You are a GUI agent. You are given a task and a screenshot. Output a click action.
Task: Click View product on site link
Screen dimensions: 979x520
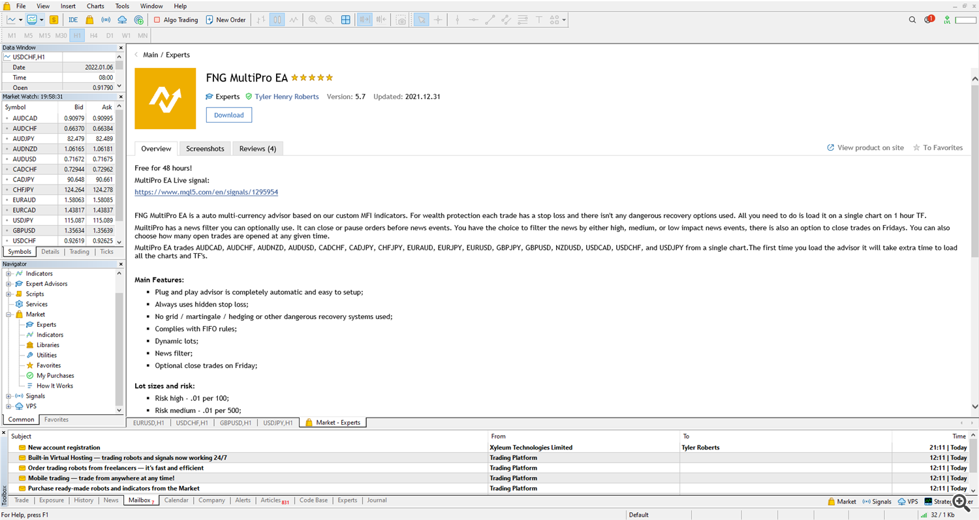click(865, 148)
